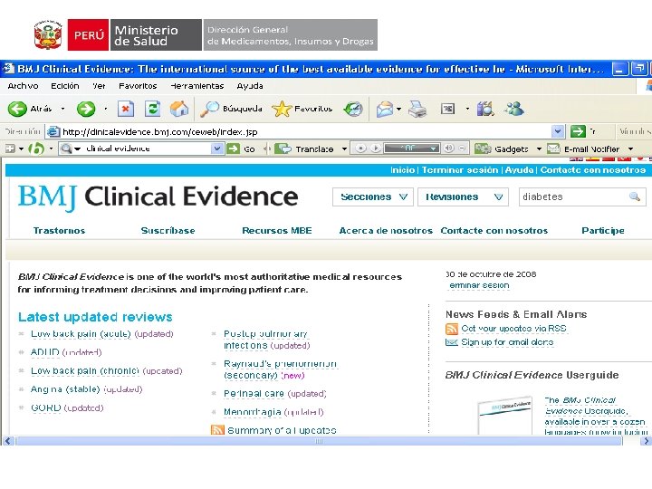
Task: Open the Trastornos tab
Action: point(59,231)
